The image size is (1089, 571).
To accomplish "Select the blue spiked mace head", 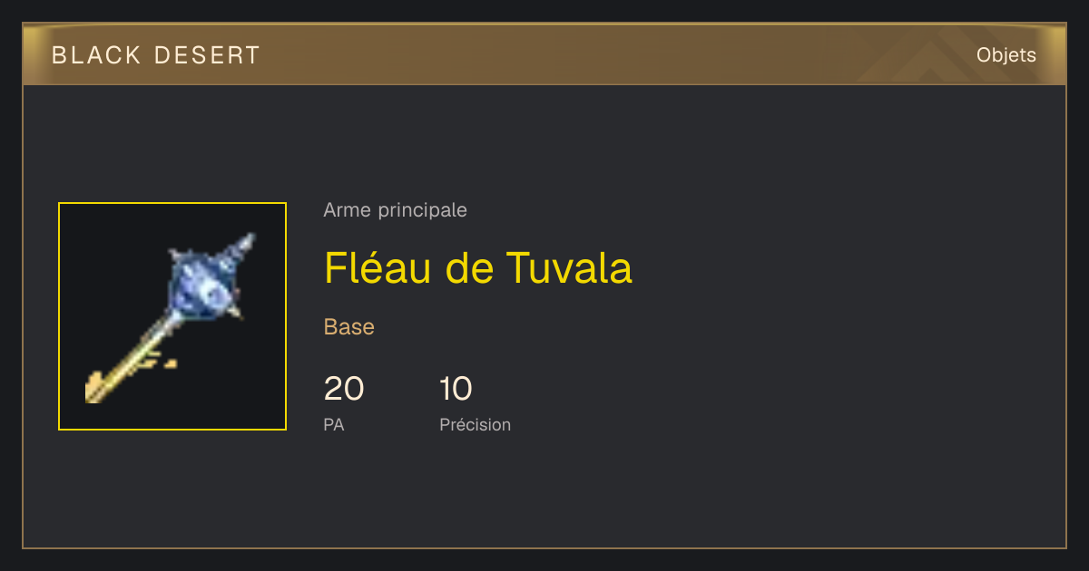I will (202, 285).
